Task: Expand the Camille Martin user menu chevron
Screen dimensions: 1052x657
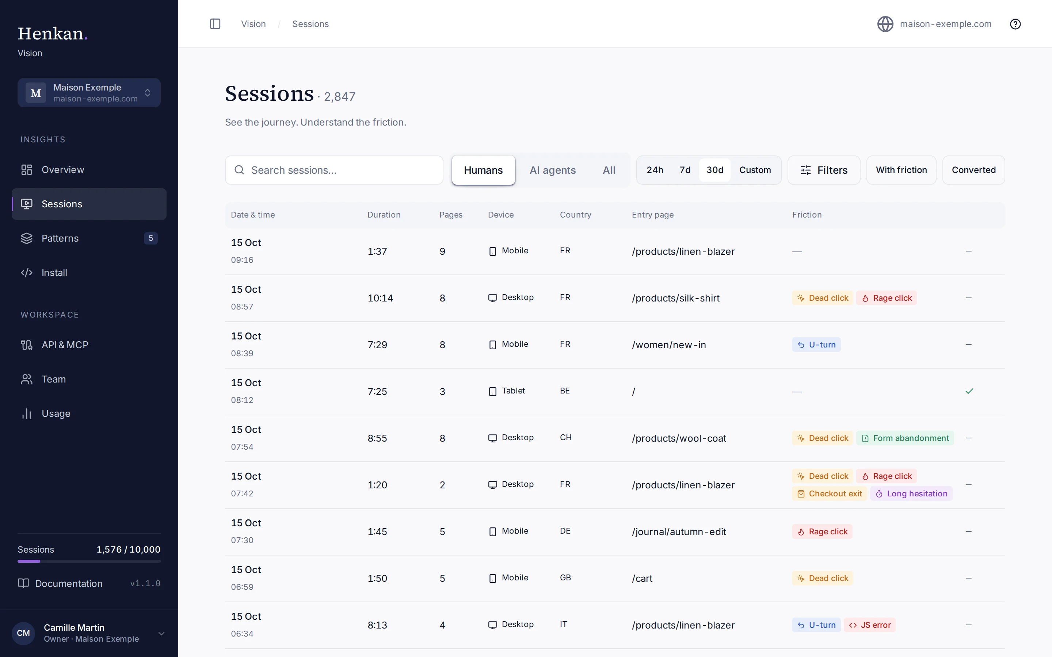Action: click(161, 633)
